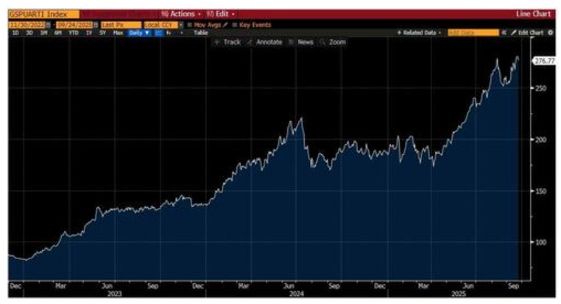The width and height of the screenshot is (561, 304).
Task: Click the 2024 year axis label
Action: (x=296, y=294)
